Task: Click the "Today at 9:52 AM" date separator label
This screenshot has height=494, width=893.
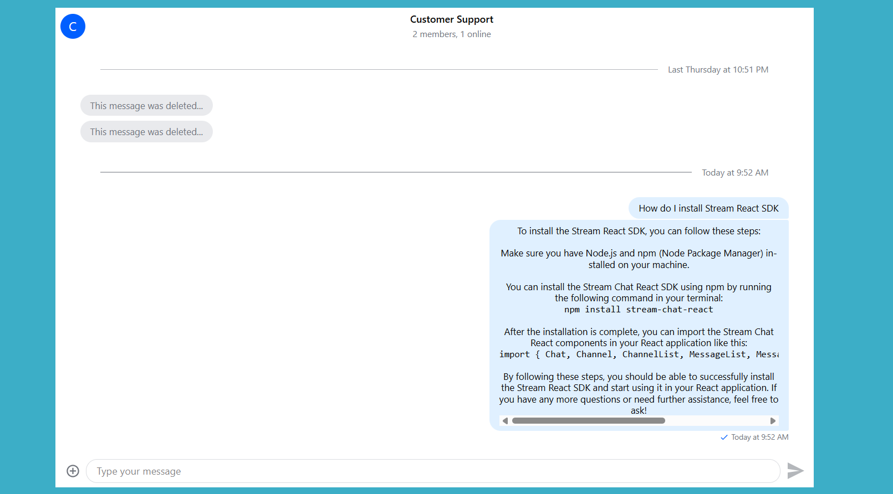Action: (x=735, y=173)
